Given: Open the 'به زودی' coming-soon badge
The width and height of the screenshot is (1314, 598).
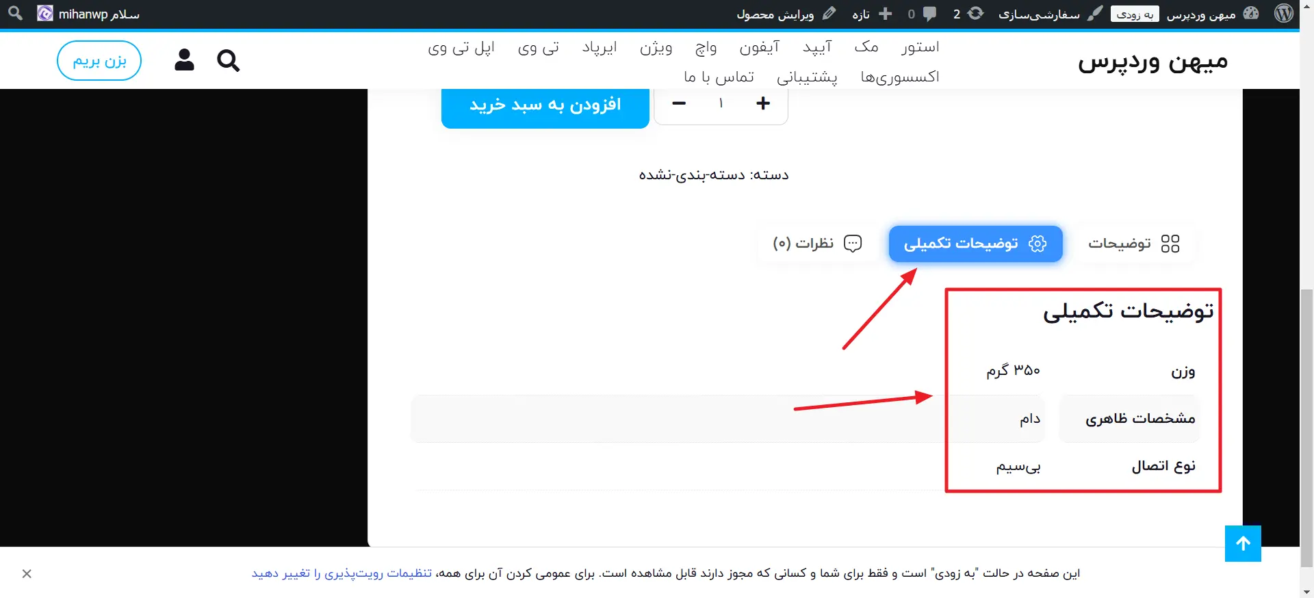Looking at the screenshot, I should 1135,14.
